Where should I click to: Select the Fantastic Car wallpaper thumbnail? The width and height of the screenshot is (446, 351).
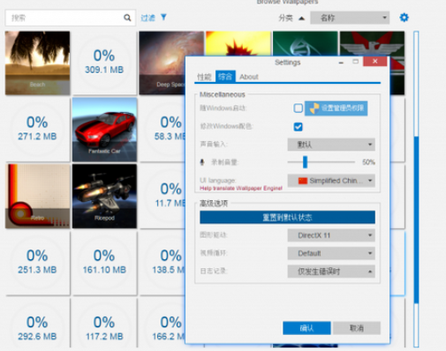point(104,130)
